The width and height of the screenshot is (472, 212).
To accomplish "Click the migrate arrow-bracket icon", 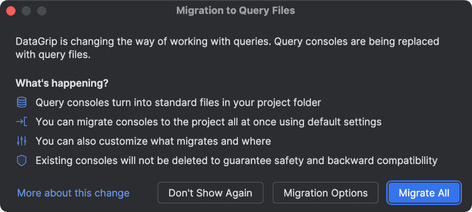I will (22, 122).
